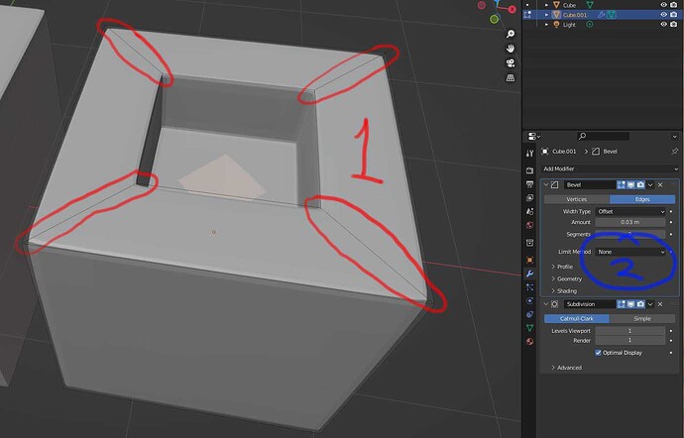Click the green Y axis ball on the navigation gizmo
This screenshot has width=684, height=438.
[x=495, y=19]
